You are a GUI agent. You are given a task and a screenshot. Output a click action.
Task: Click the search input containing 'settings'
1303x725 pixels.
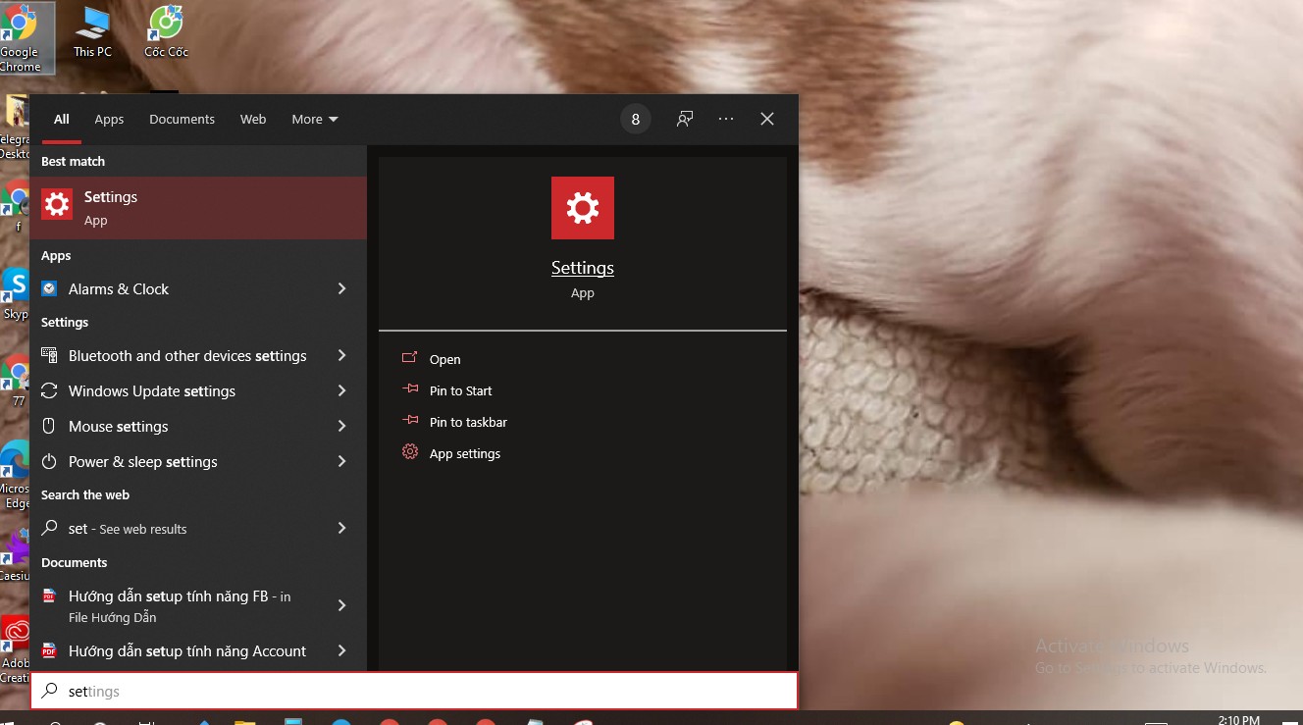point(414,691)
